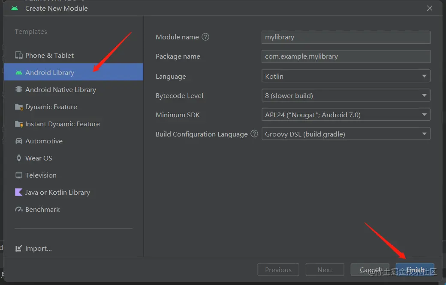
Task: Choose the Wear OS watch icon
Action: point(19,158)
